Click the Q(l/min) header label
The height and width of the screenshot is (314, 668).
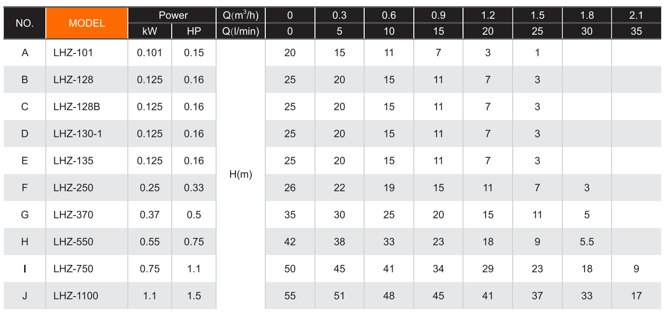(x=241, y=31)
